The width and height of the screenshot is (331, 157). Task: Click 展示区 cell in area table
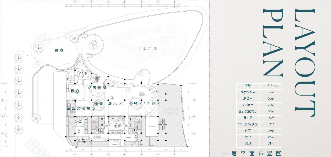pyautogui.click(x=248, y=118)
